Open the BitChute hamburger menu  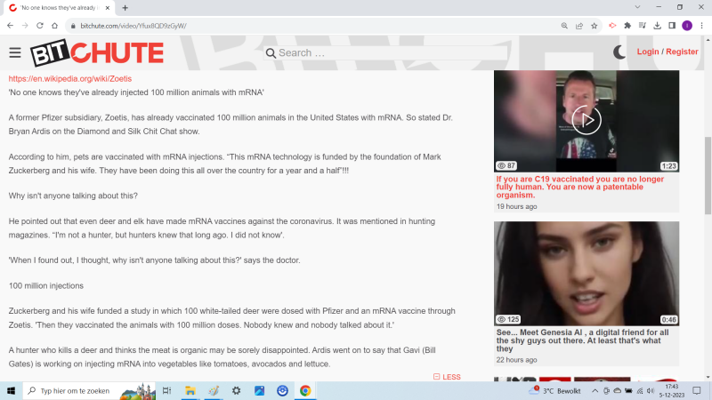pyautogui.click(x=15, y=52)
